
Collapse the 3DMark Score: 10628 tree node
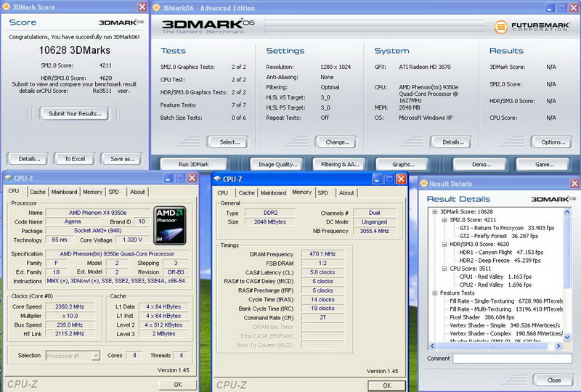pos(434,212)
